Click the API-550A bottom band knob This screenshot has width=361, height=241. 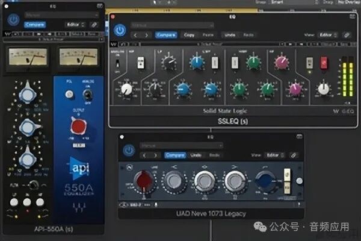pyautogui.click(x=28, y=158)
